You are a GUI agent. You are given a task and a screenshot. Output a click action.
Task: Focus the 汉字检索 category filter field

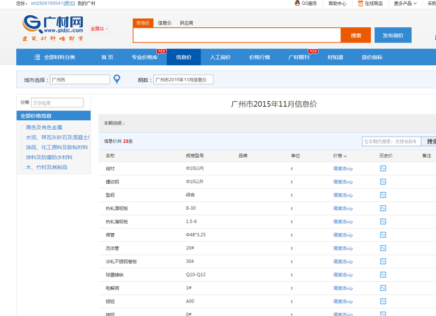pyautogui.click(x=57, y=102)
